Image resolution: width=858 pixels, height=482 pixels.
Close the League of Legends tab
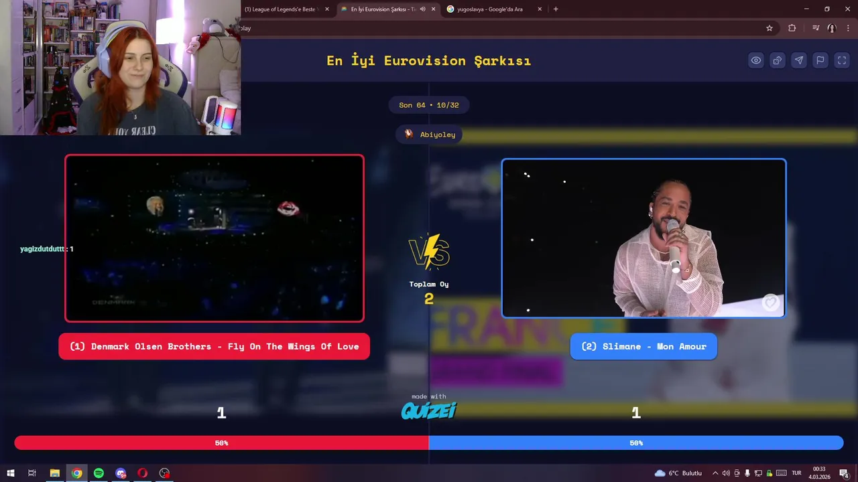pyautogui.click(x=327, y=9)
